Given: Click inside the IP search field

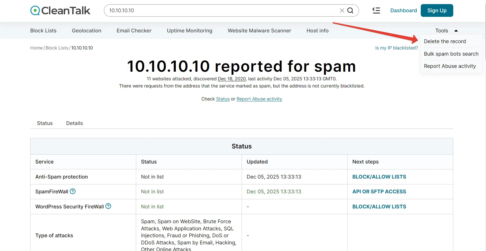Looking at the screenshot, I should pyautogui.click(x=205, y=10).
